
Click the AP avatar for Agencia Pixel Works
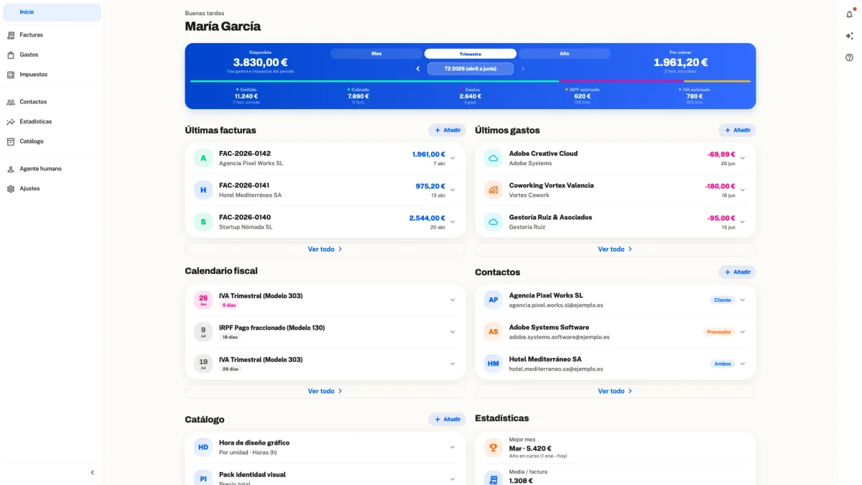tap(493, 300)
